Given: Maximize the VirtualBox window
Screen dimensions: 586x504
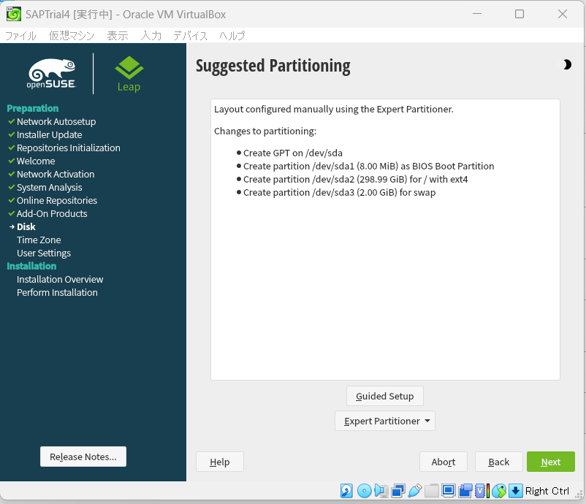Looking at the screenshot, I should pyautogui.click(x=520, y=14).
